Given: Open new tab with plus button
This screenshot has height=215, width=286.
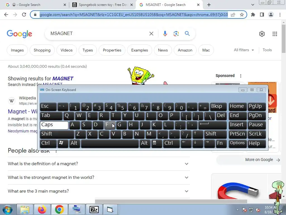Looking at the screenshot, I should coord(209,5).
